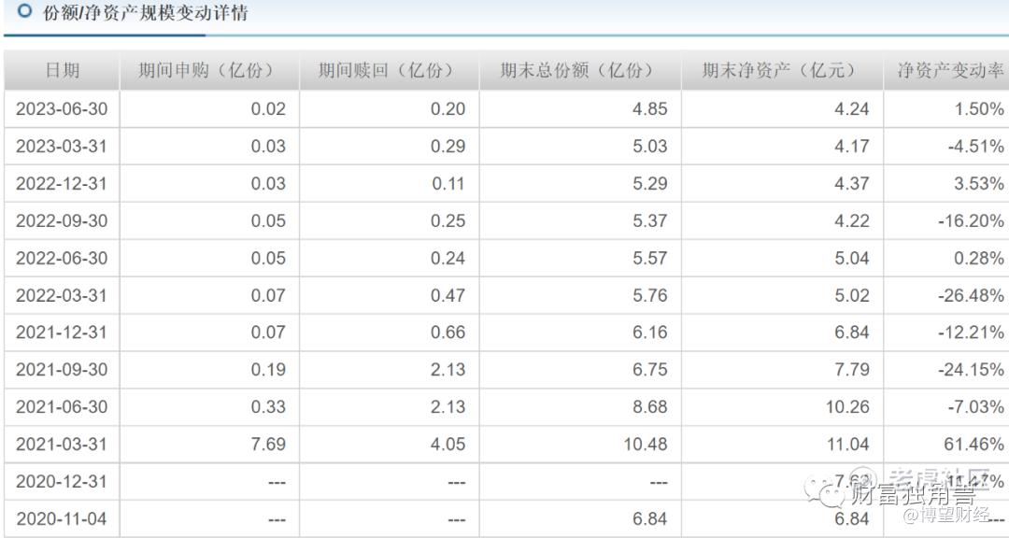
Task: Click the 10.48 total shares cell
Action: click(x=646, y=445)
